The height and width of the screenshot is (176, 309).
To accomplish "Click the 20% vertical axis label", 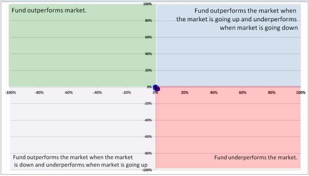I will [x=149, y=70].
